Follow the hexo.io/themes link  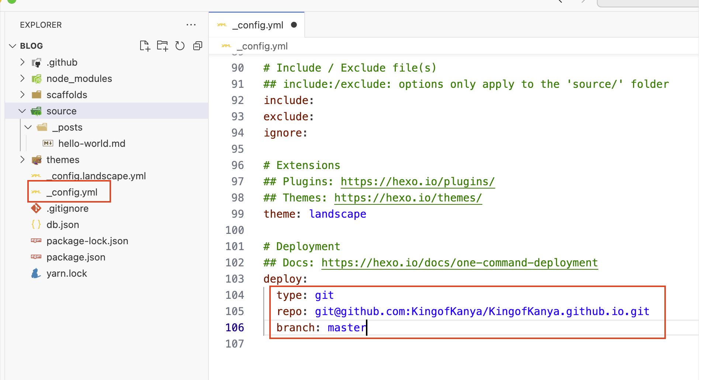[x=408, y=198]
